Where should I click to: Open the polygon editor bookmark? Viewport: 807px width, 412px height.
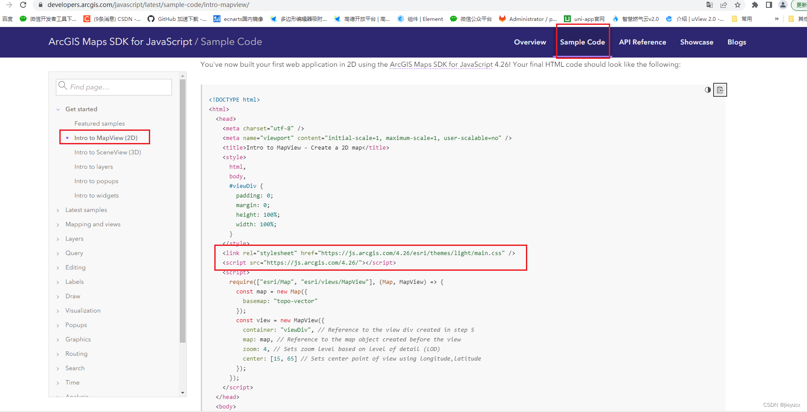click(299, 19)
